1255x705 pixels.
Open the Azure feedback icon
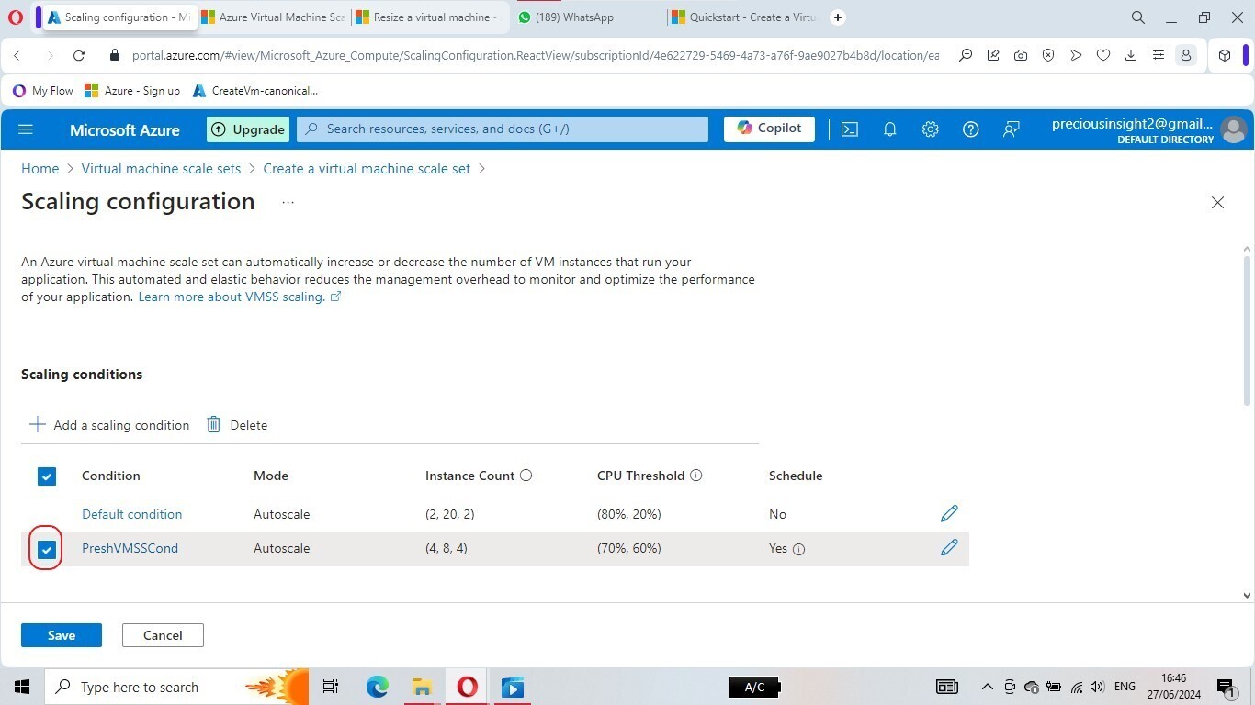(1012, 129)
